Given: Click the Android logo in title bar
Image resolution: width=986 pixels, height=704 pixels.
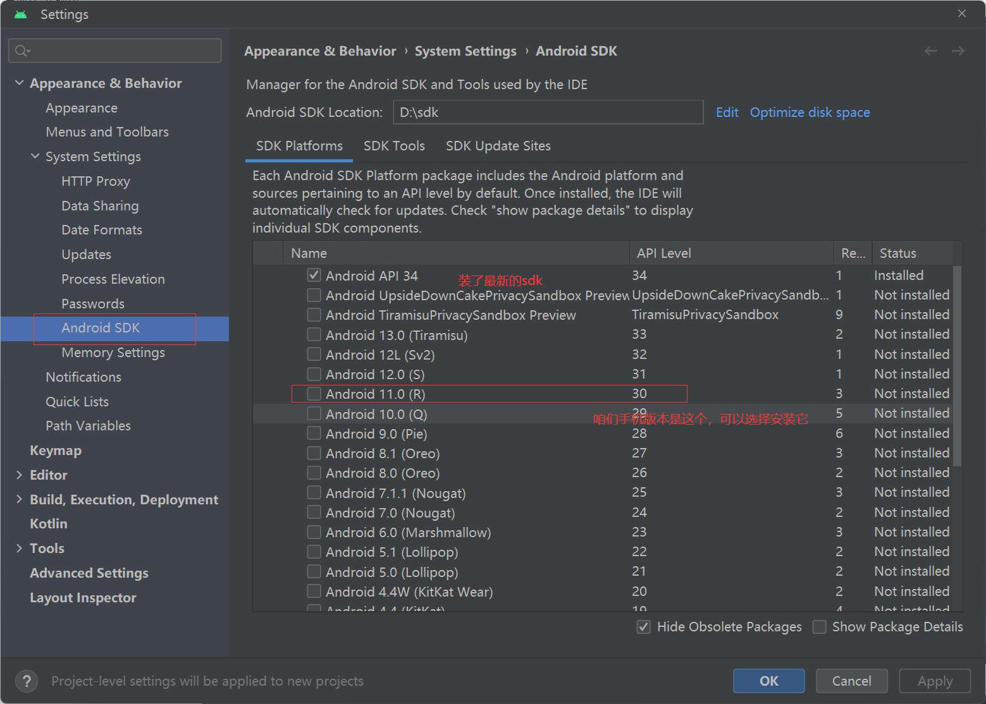Looking at the screenshot, I should 21,14.
